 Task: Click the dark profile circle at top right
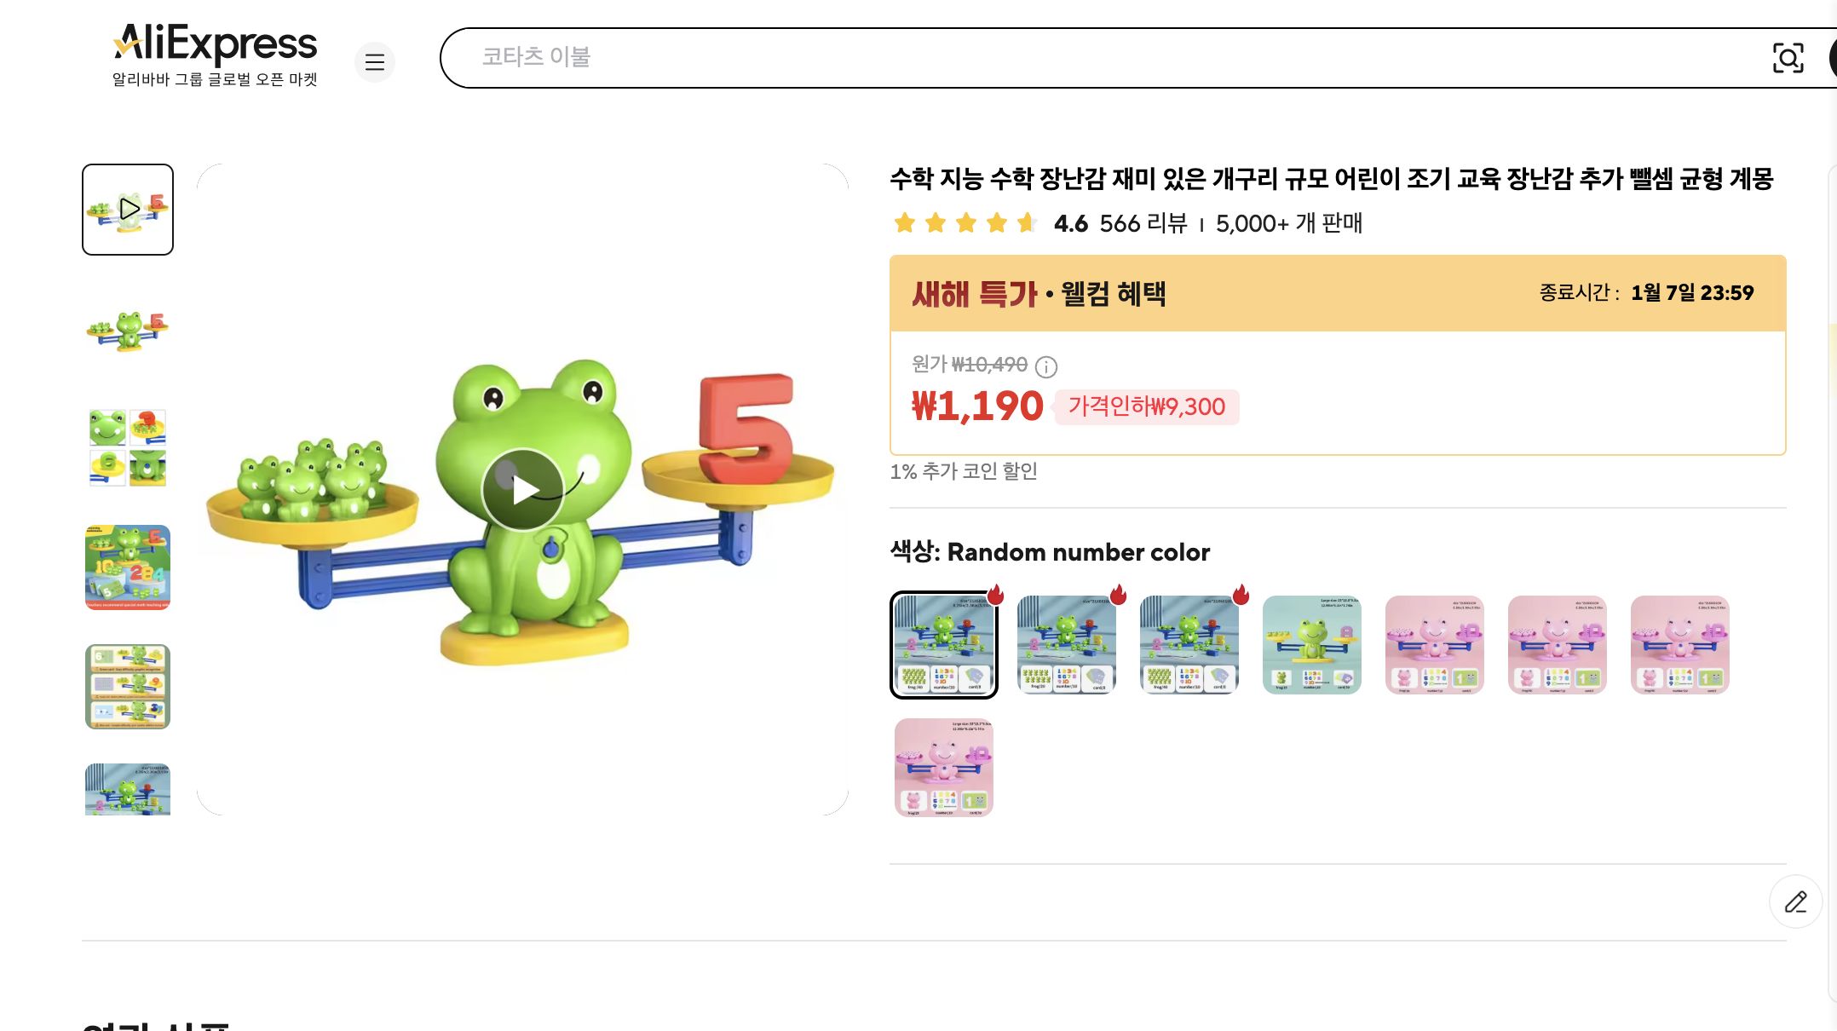click(1832, 58)
